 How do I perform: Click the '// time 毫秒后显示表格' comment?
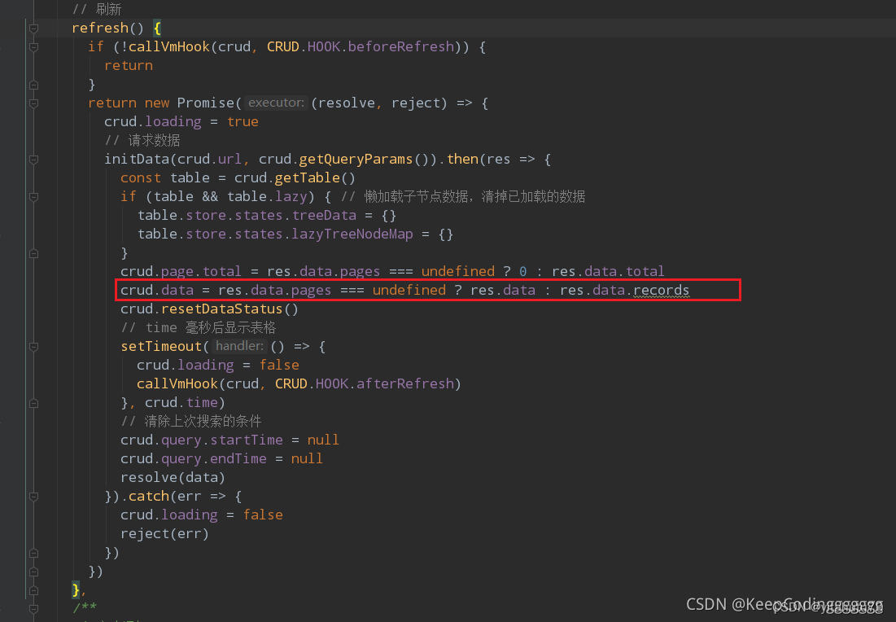click(199, 327)
